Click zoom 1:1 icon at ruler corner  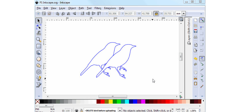tap(181, 19)
